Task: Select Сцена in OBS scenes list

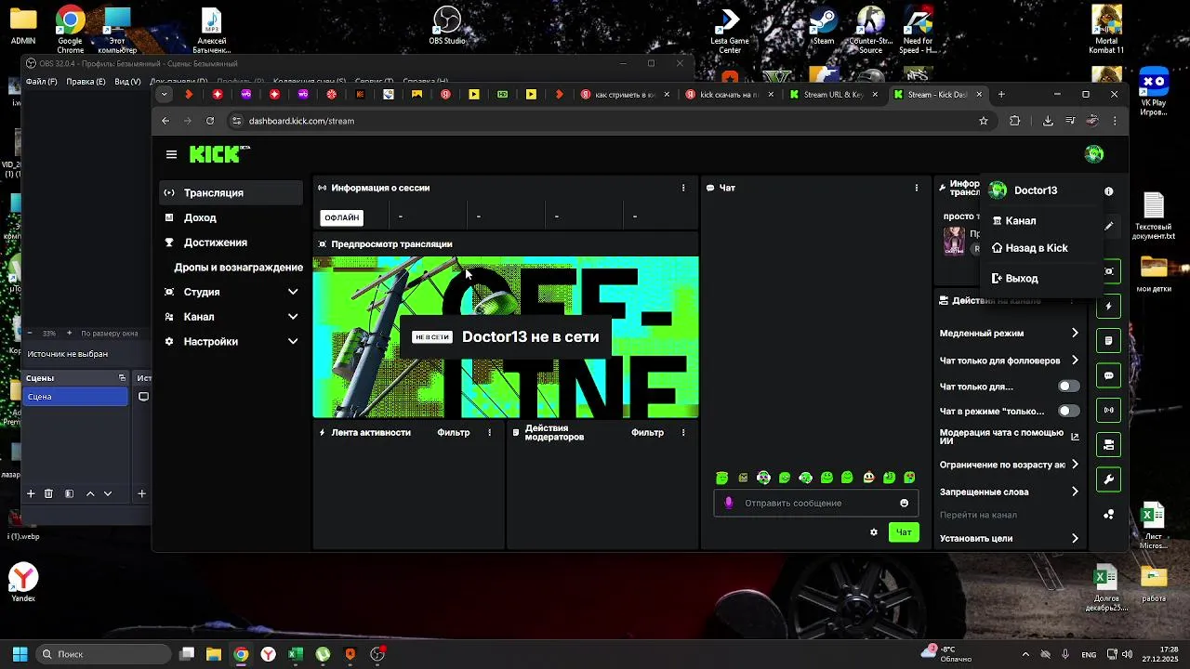Action: pos(76,397)
